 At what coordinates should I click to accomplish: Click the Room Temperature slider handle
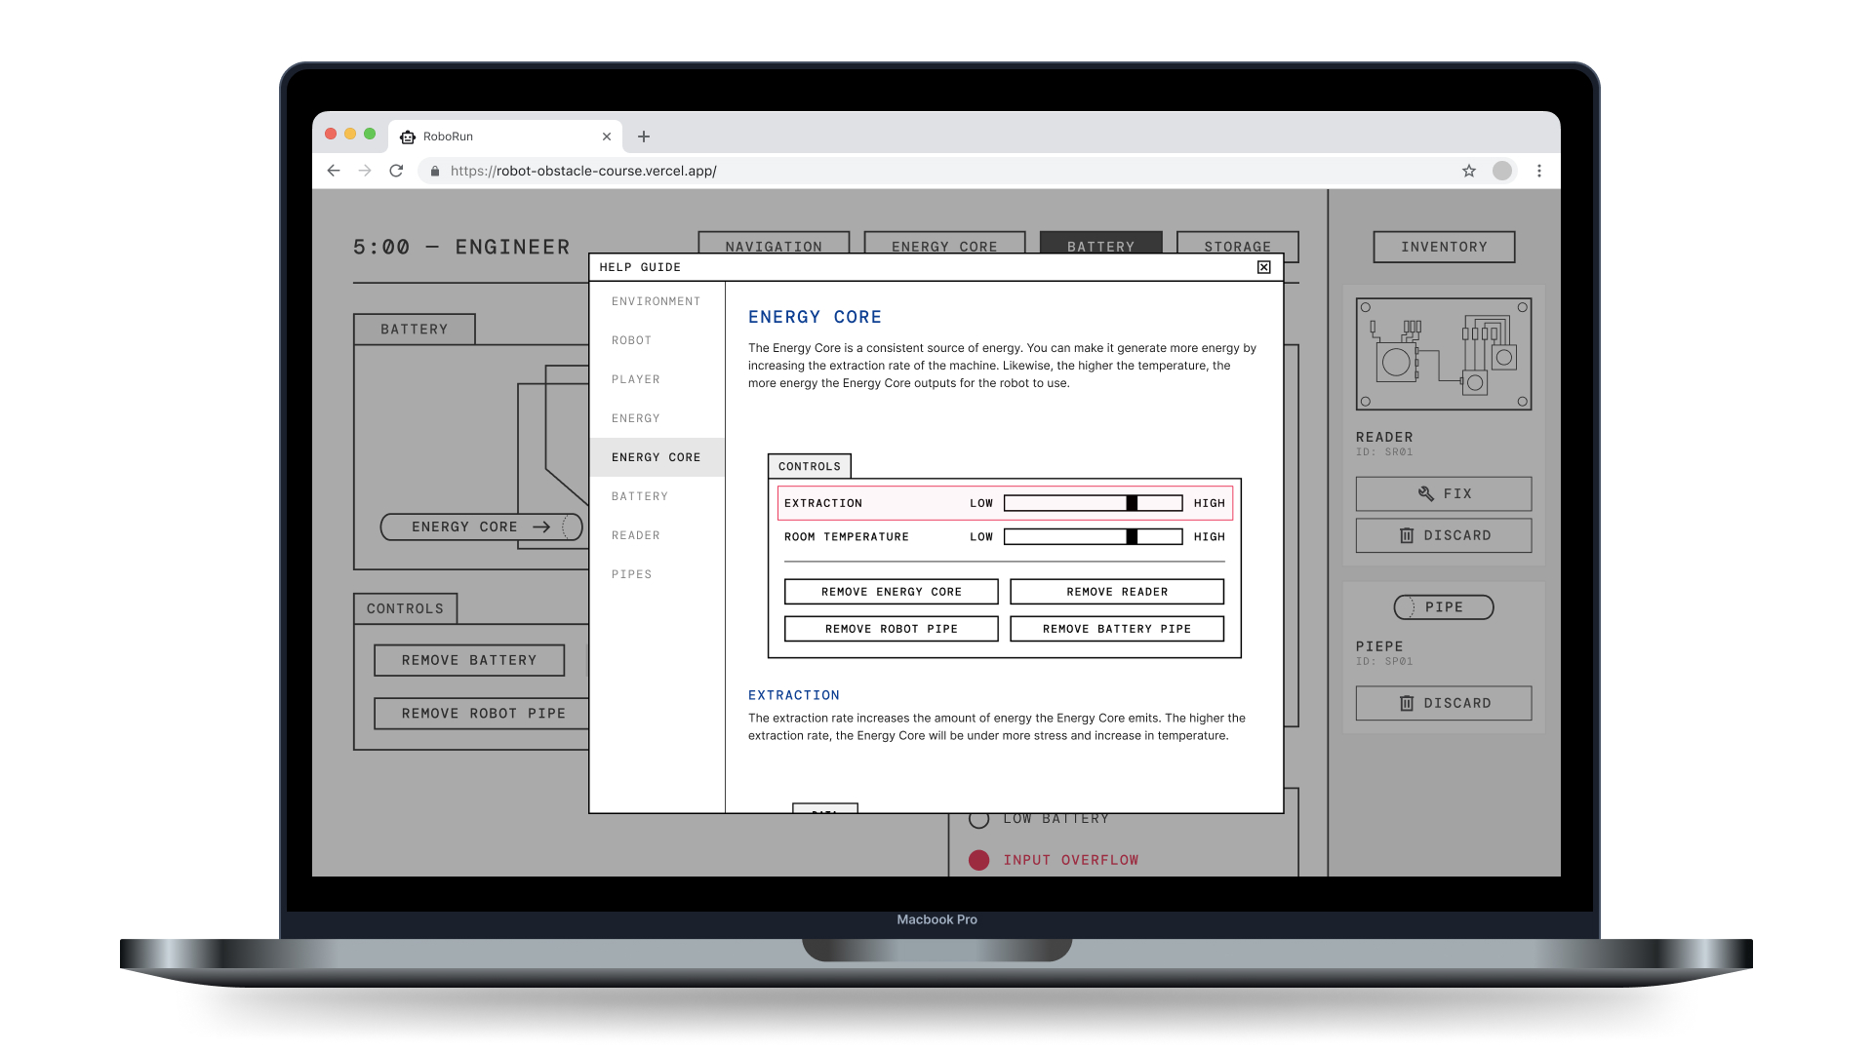(x=1132, y=536)
